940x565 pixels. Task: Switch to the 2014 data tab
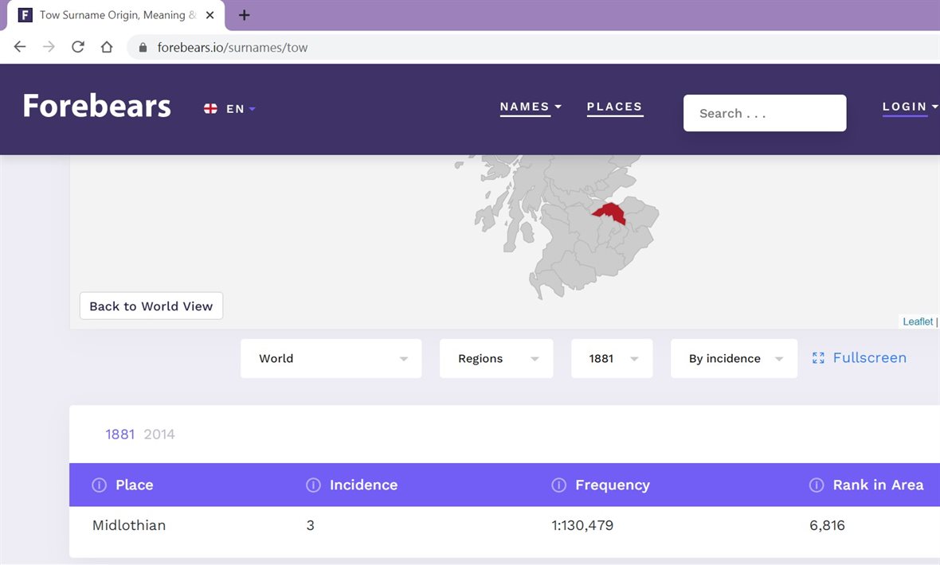(159, 434)
